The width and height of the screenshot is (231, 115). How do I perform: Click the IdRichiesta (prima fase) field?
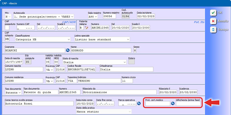click(x=188, y=103)
